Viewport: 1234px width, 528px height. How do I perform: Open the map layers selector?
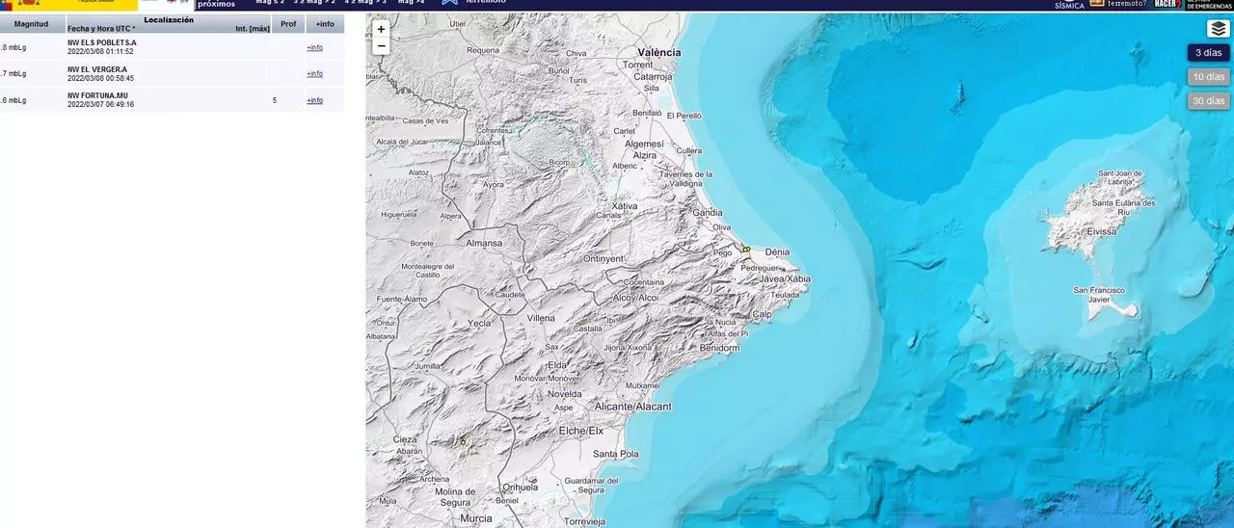1218,29
